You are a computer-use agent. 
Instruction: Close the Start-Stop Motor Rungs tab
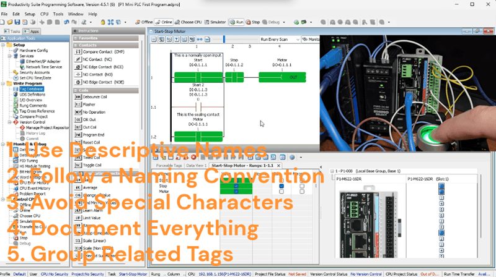click(x=278, y=166)
